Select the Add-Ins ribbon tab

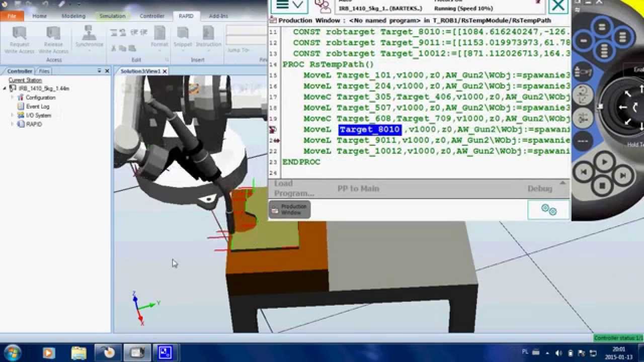tap(218, 16)
